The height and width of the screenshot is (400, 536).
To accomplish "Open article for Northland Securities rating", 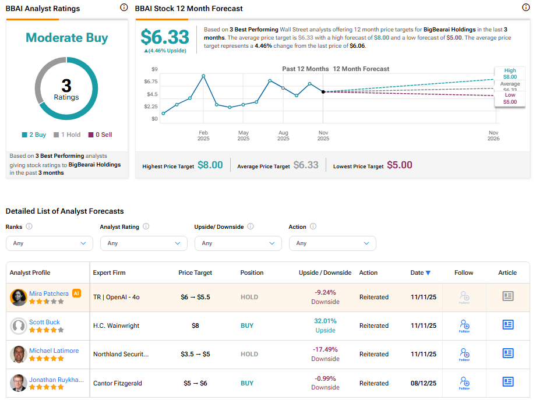I will coord(508,353).
